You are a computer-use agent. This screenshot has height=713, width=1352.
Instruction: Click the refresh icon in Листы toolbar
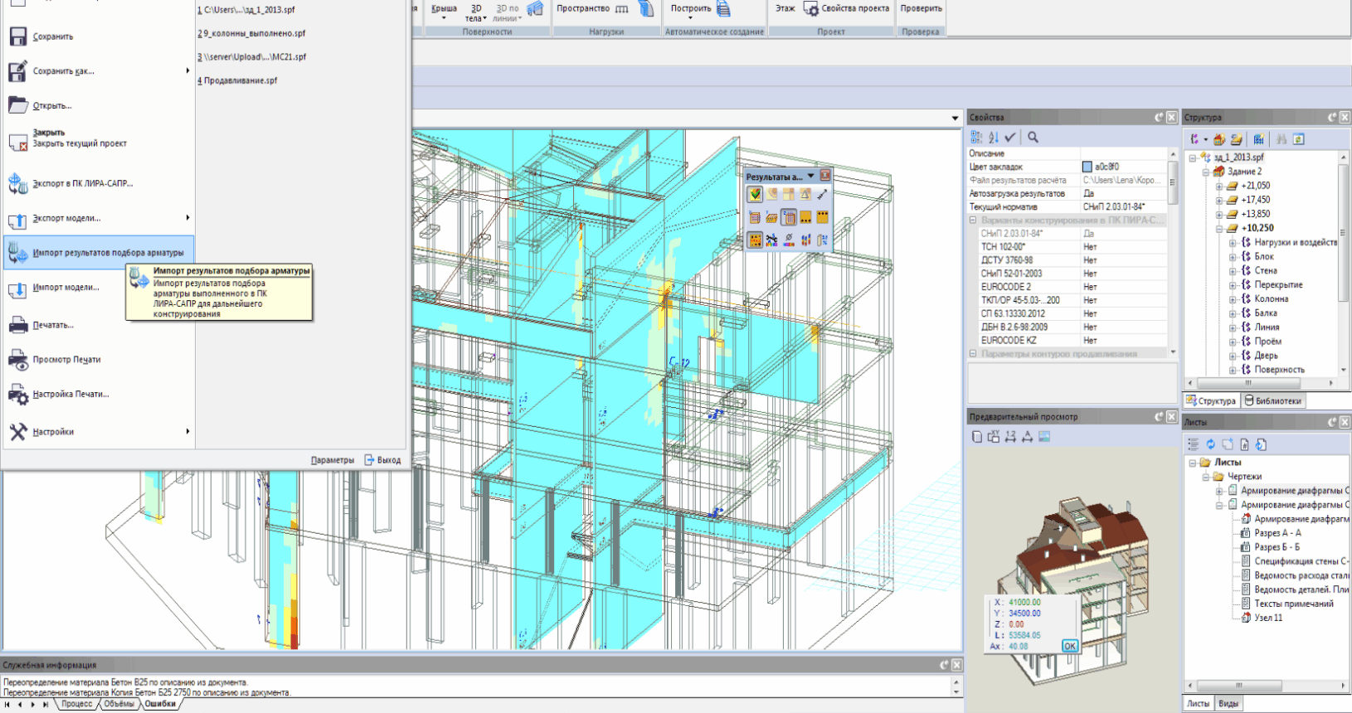[1210, 444]
